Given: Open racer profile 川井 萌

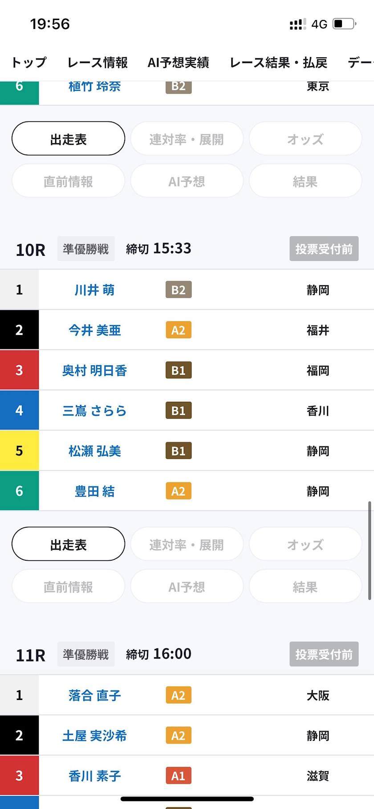Looking at the screenshot, I should [x=94, y=290].
